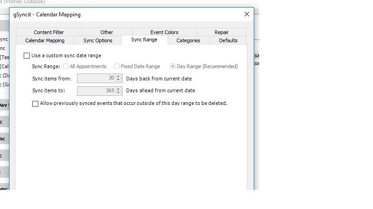Open the Defaults tab
Screen dimensions: 373x209
click(x=228, y=40)
